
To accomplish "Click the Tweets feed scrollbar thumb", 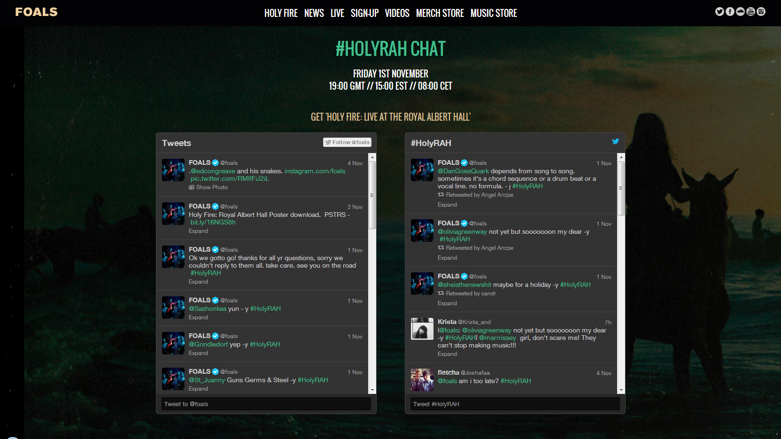I will point(372,195).
